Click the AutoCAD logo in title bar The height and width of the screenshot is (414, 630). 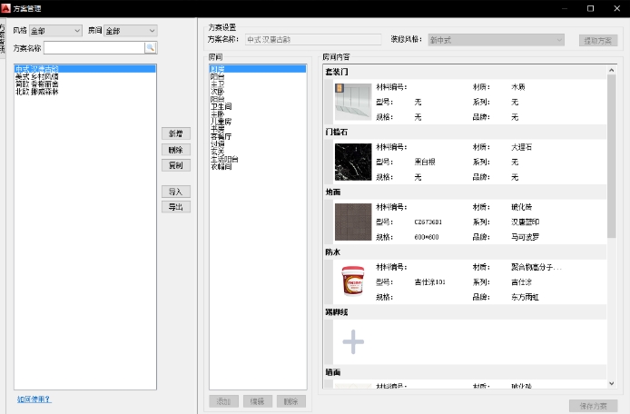[x=6, y=8]
